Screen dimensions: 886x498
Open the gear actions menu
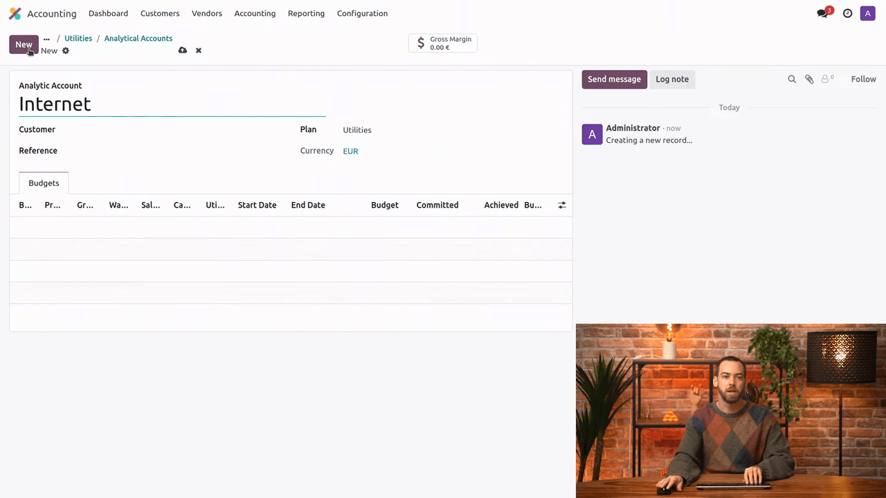pyautogui.click(x=66, y=50)
